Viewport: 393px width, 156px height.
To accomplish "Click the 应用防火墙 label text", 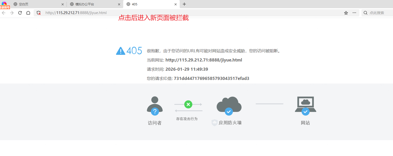I will [x=230, y=123].
